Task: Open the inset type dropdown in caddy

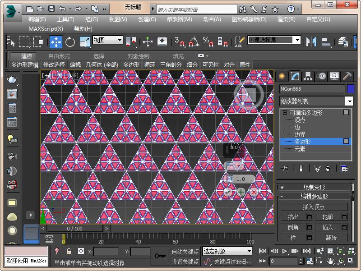Action: click(x=239, y=166)
